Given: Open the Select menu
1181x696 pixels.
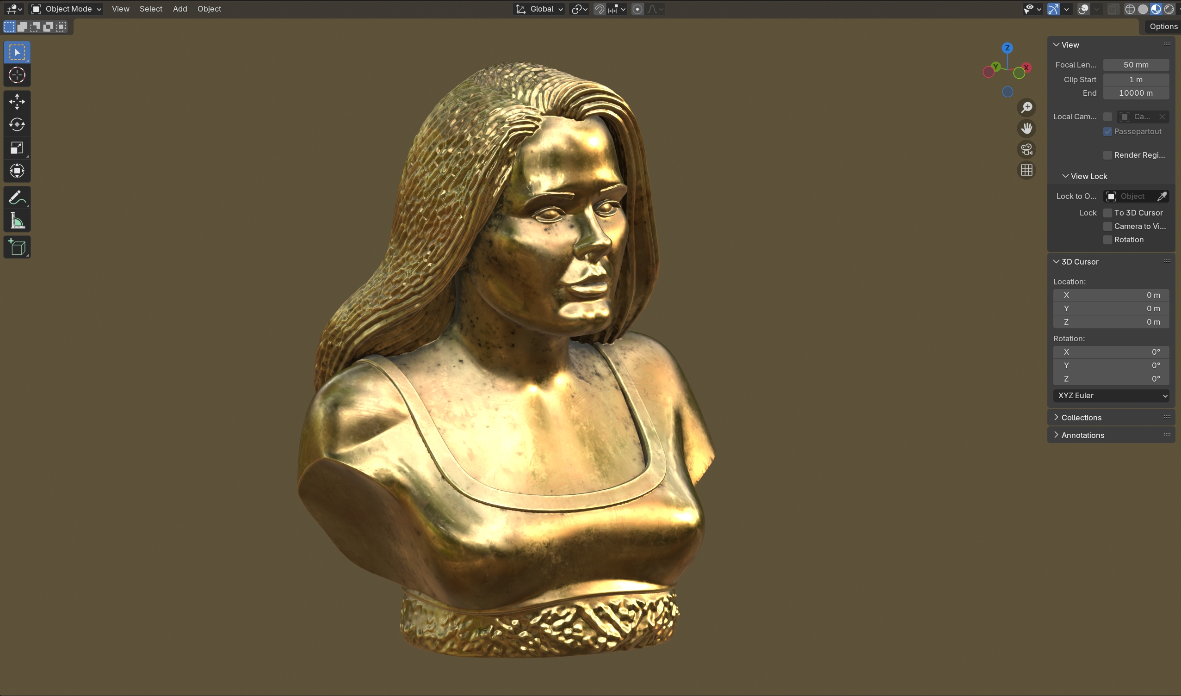Looking at the screenshot, I should point(150,9).
